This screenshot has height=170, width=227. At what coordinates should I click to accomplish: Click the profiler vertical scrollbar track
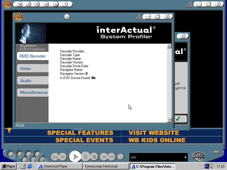169,83
